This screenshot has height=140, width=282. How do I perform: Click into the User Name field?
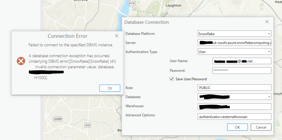point(242,61)
